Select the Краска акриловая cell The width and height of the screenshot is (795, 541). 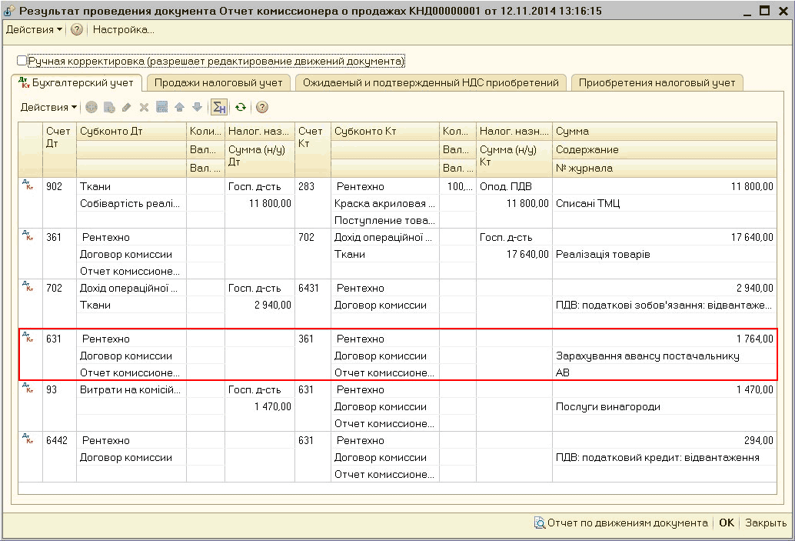tap(385, 203)
